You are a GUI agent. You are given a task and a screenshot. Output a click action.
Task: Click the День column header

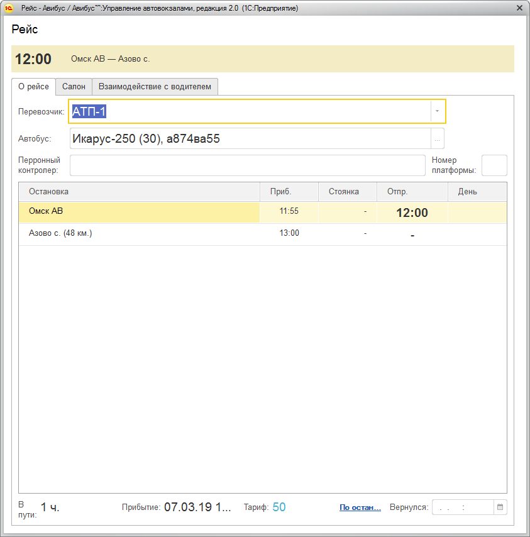point(476,192)
